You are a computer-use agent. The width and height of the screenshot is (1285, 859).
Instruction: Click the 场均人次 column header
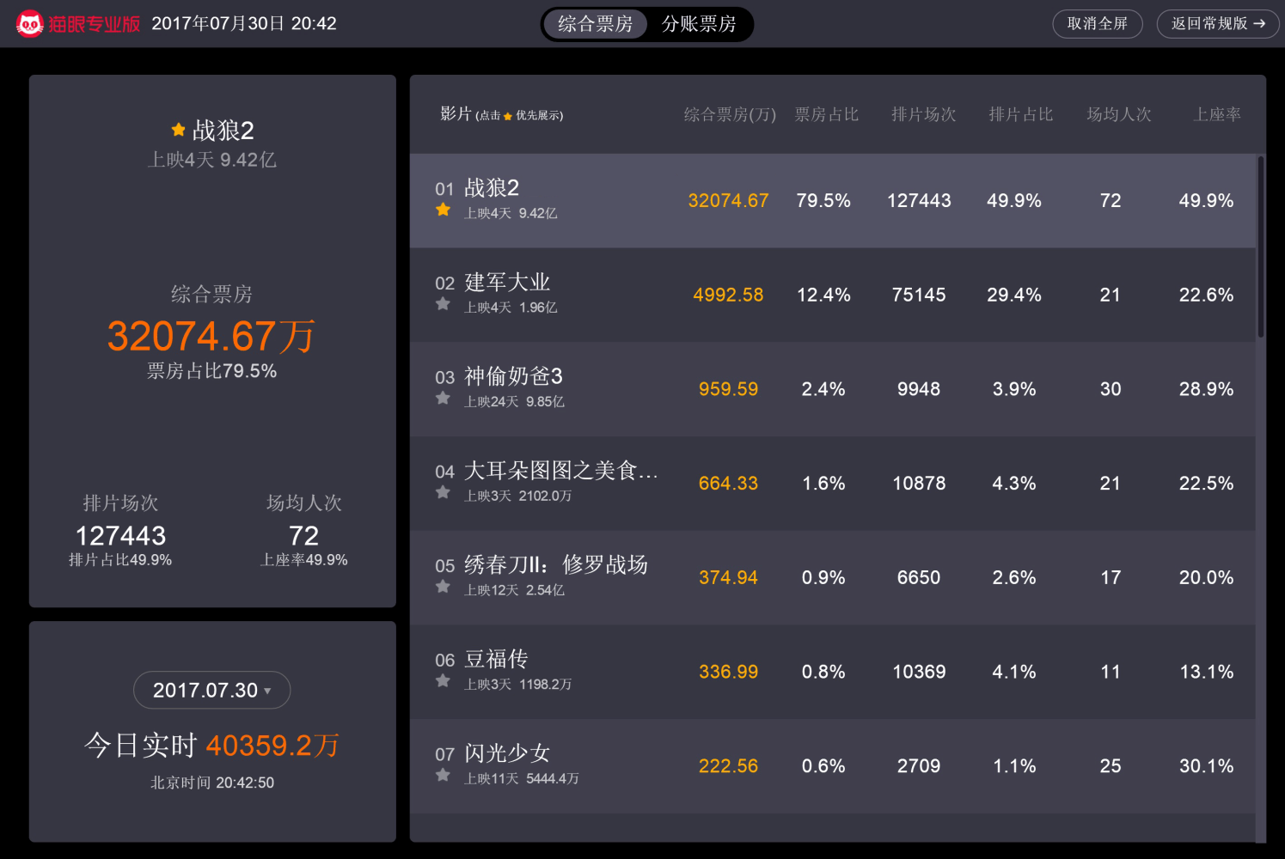[x=1118, y=114]
